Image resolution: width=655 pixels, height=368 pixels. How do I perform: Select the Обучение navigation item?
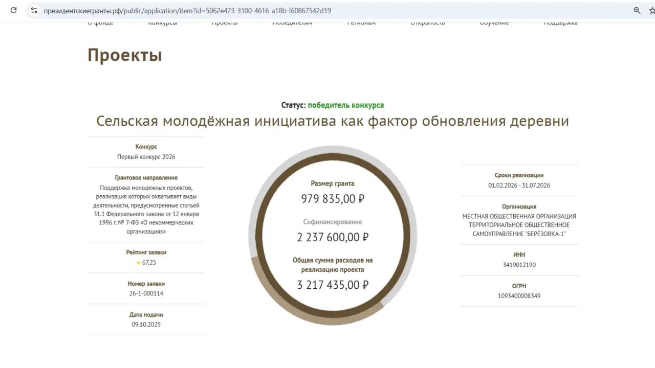pyautogui.click(x=494, y=22)
